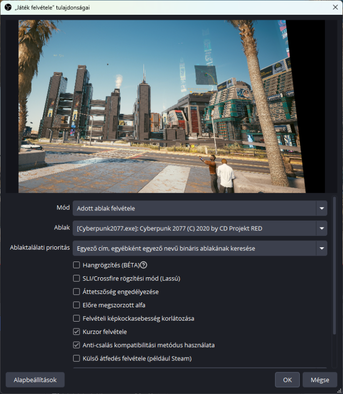
Task: Open the Mód dropdown arrow
Action: [322, 208]
